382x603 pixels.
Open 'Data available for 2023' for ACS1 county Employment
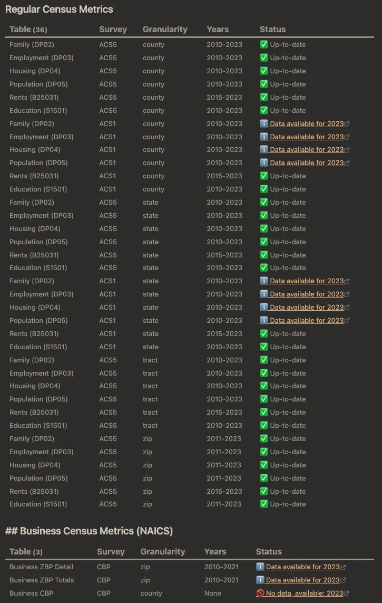pyautogui.click(x=306, y=137)
